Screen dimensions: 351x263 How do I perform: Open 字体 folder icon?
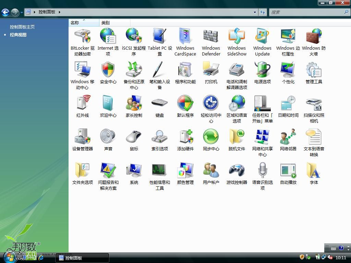pyautogui.click(x=314, y=170)
